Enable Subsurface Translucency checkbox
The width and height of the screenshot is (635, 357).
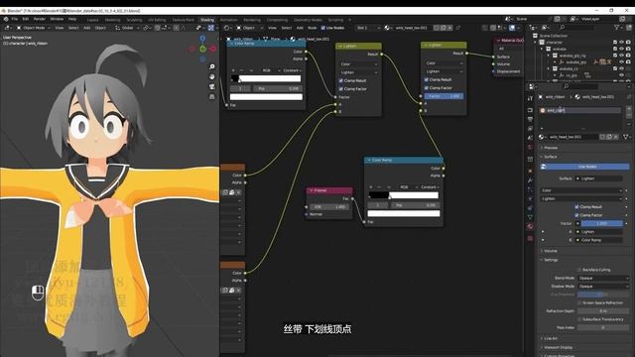pos(579,319)
